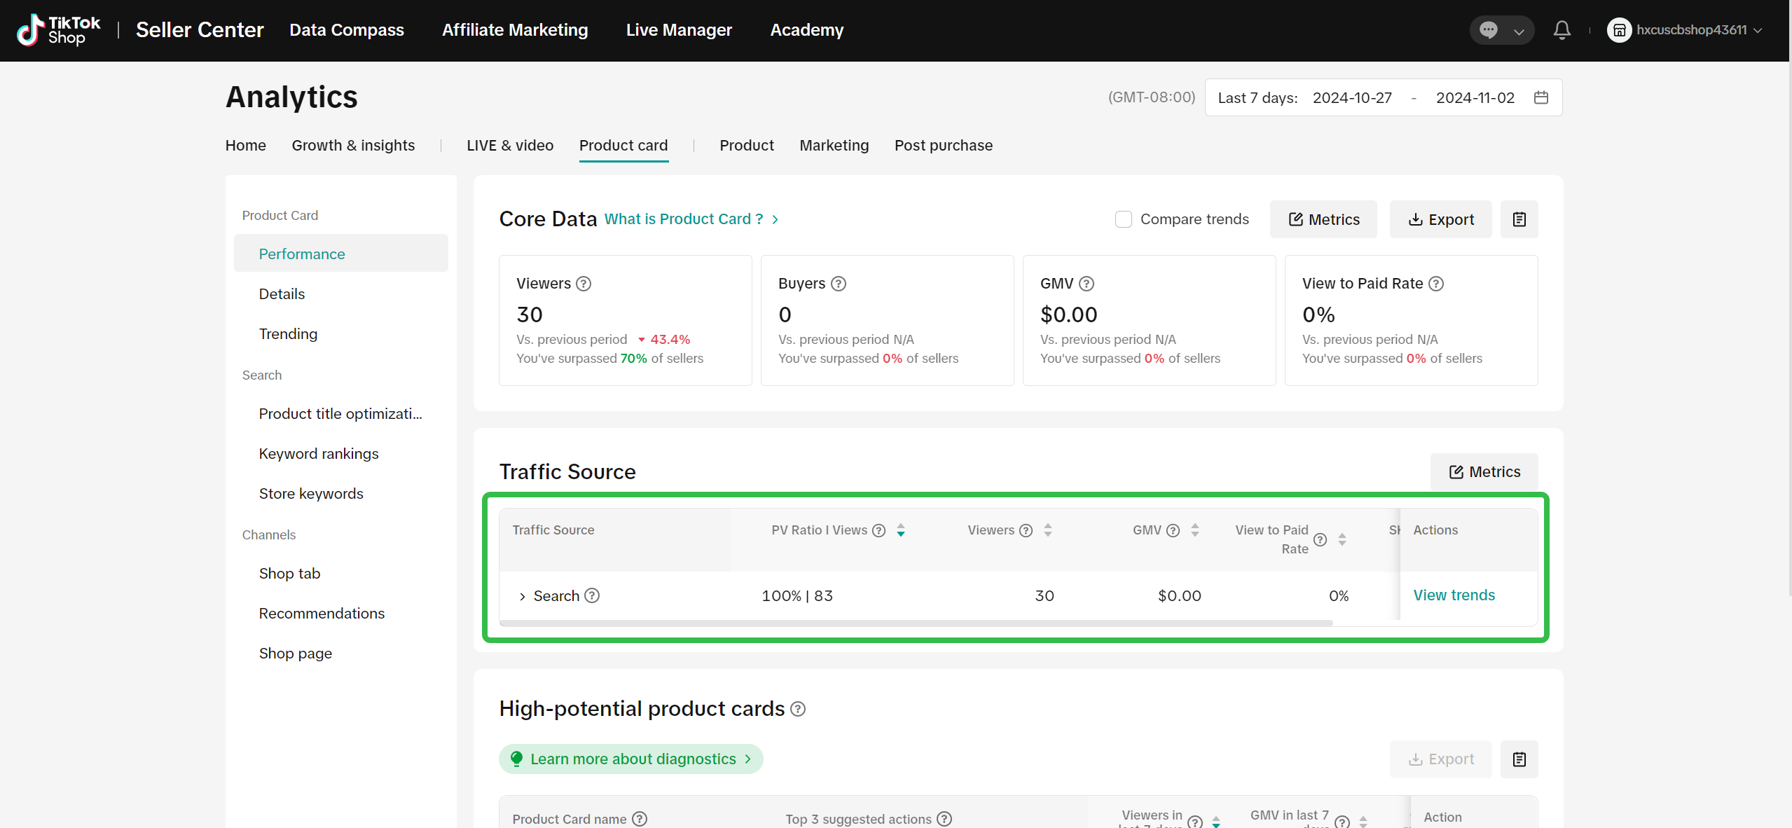The width and height of the screenshot is (1792, 828).
Task: Click the calendar icon in date range
Action: click(x=1541, y=97)
